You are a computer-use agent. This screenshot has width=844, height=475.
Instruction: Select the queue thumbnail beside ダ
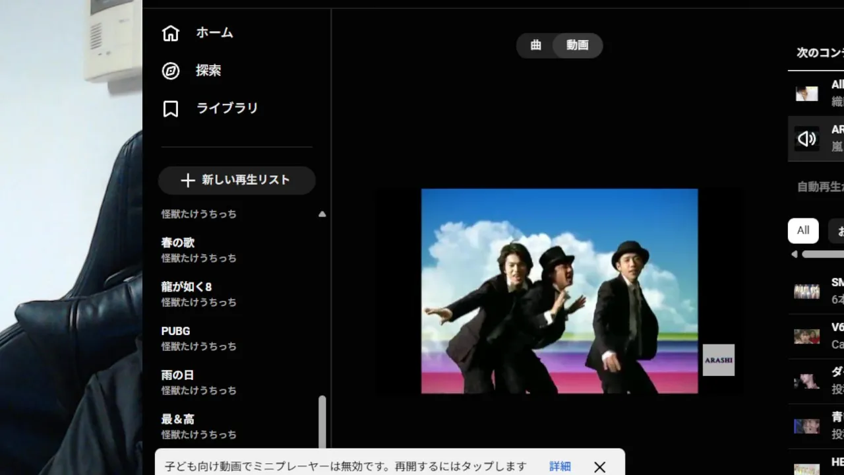[806, 381]
